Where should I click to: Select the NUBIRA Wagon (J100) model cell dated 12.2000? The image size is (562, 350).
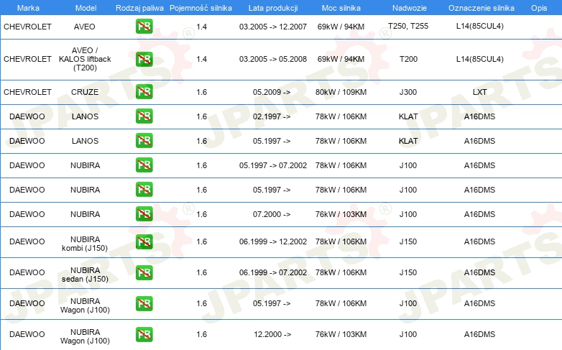(x=85, y=336)
